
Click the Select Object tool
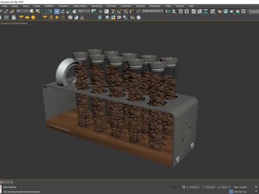[32, 11]
